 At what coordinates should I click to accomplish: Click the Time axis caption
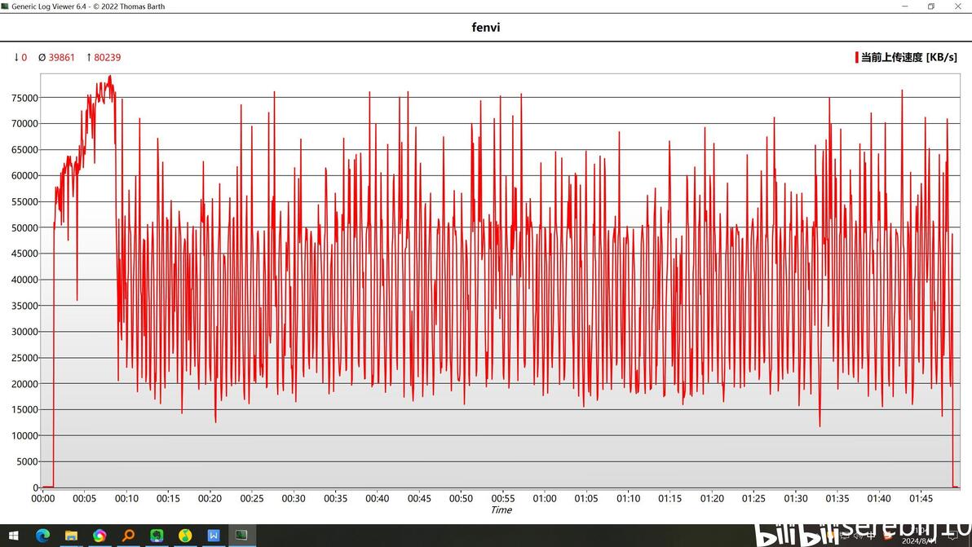tap(501, 510)
